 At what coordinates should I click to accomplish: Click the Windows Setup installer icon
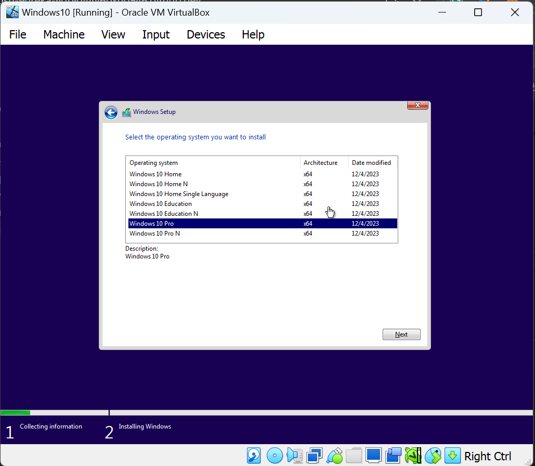pos(126,112)
